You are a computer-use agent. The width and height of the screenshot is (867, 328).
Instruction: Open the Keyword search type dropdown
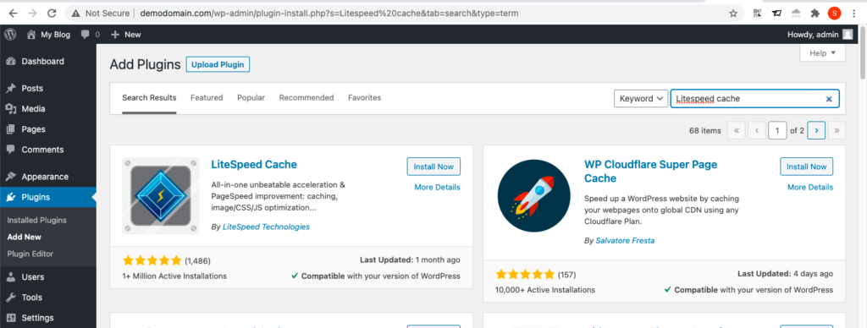641,99
